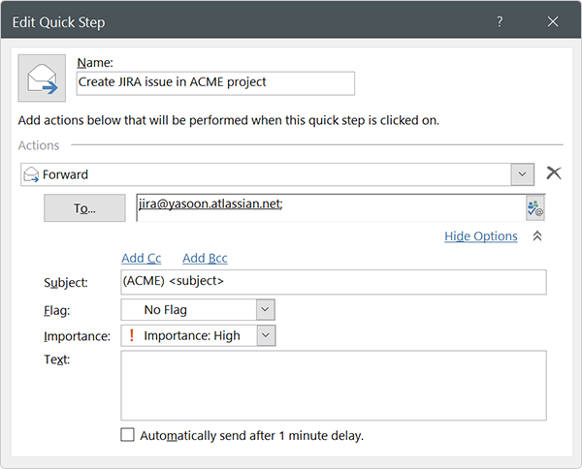
Task: Click the red exclamation importance icon
Action: pos(131,335)
